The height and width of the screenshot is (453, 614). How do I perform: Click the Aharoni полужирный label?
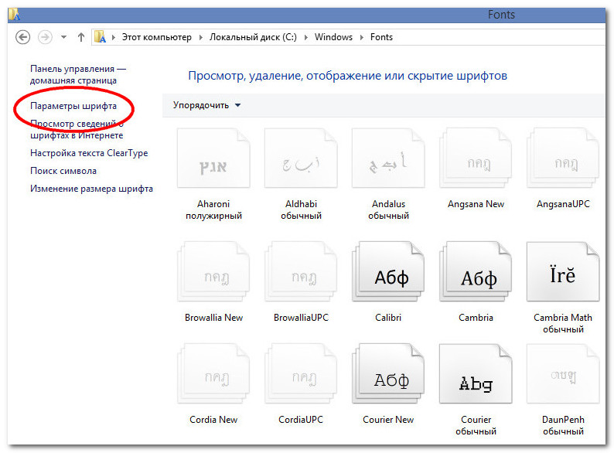point(213,209)
